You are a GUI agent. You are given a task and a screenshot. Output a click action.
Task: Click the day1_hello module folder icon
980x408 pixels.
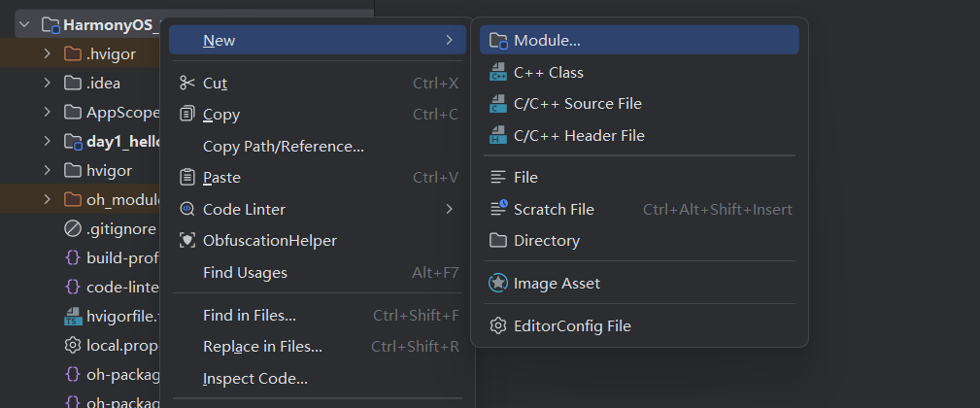[73, 142]
